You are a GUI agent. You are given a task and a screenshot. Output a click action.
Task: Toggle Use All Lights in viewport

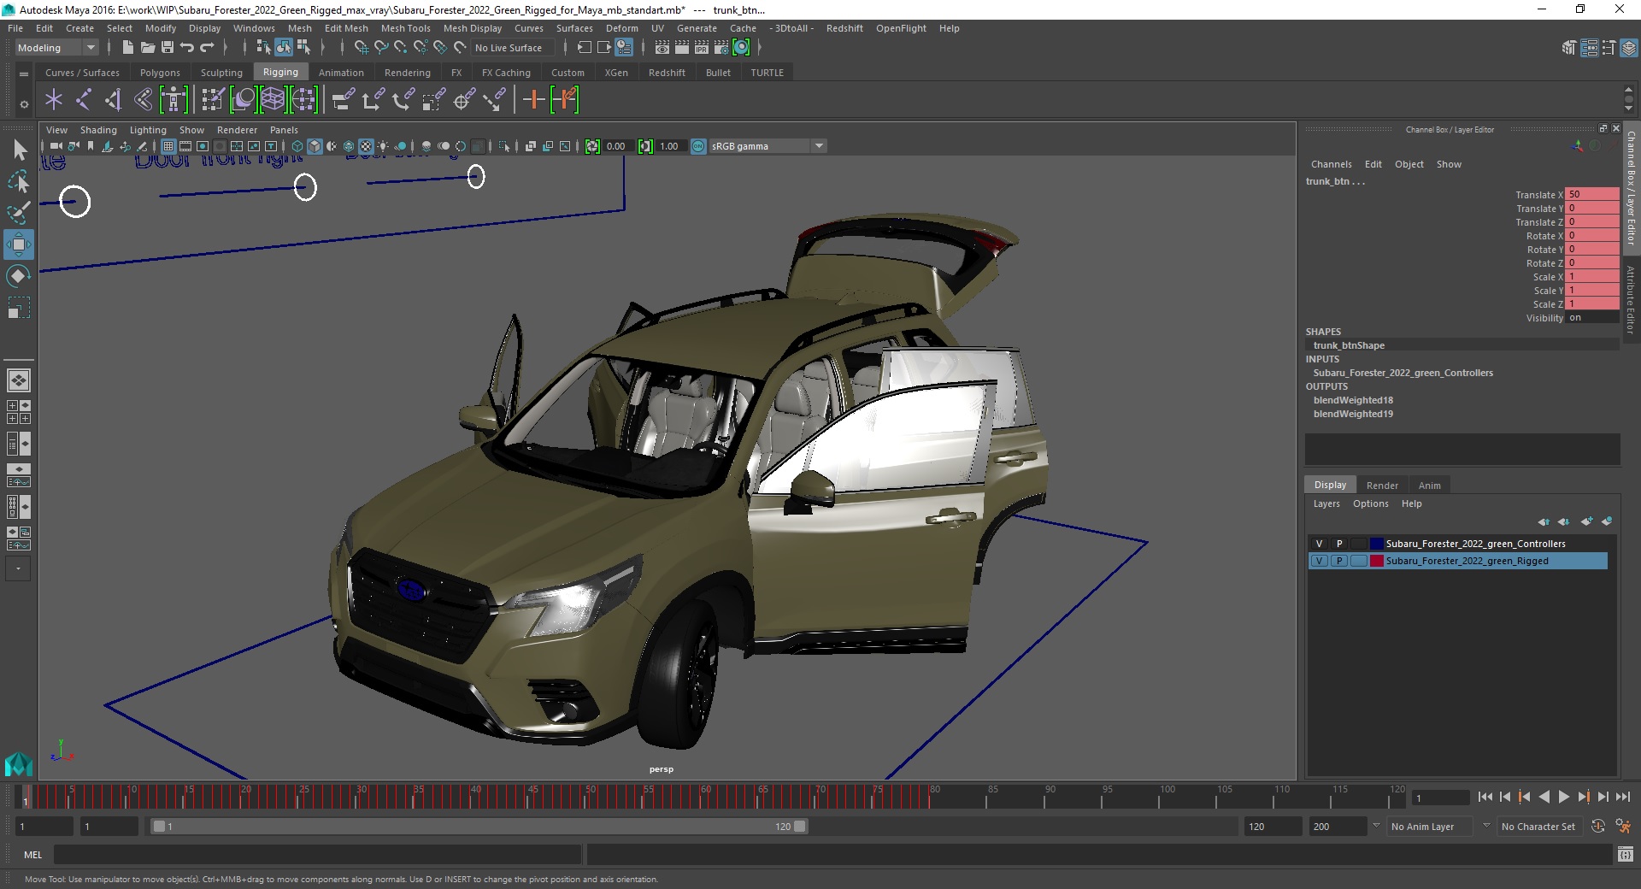coord(383,146)
